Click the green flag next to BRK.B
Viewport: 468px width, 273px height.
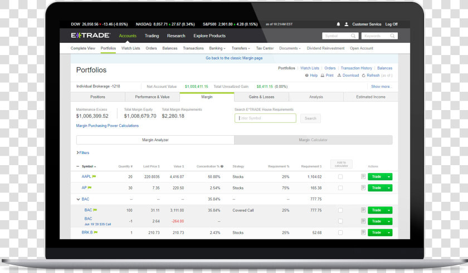[95, 232]
